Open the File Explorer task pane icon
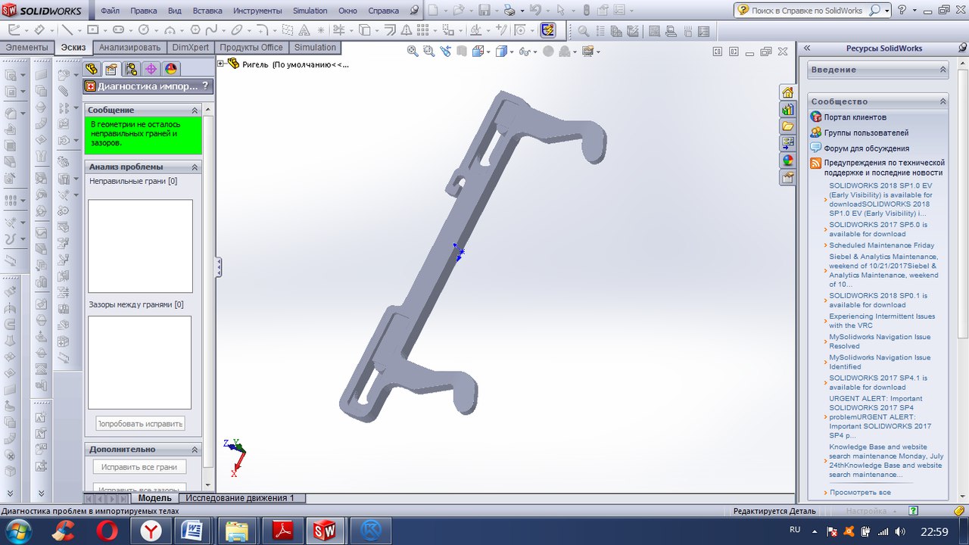969x545 pixels. 788,126
